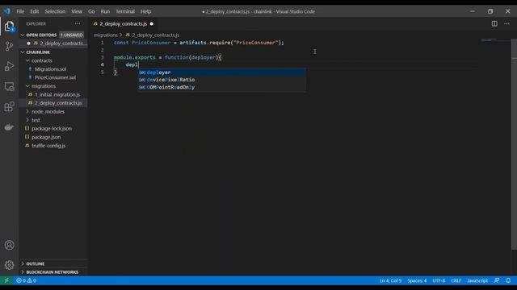This screenshot has height=290, width=517.
Task: Click the editor vertical scrollbar
Action: [514, 145]
